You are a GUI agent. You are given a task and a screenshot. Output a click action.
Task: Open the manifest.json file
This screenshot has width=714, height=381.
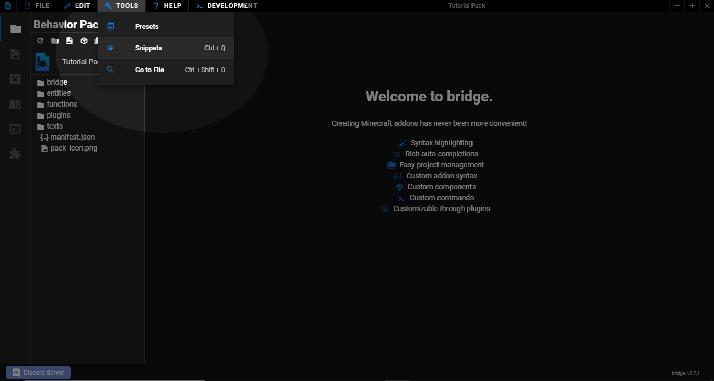coord(67,137)
